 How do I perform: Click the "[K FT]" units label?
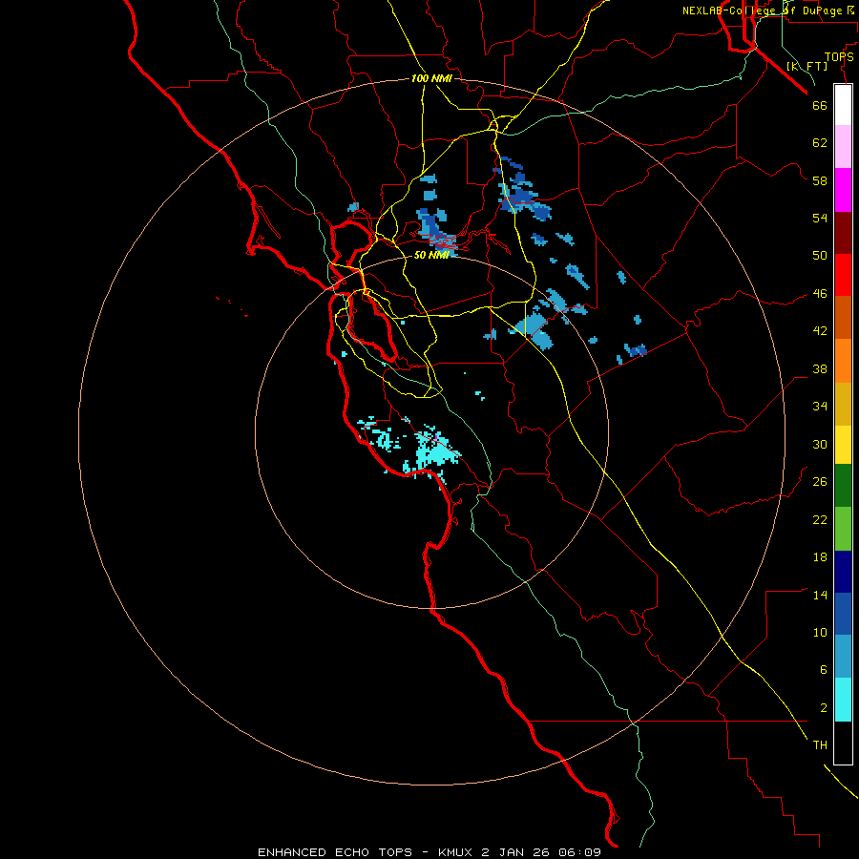coord(807,66)
